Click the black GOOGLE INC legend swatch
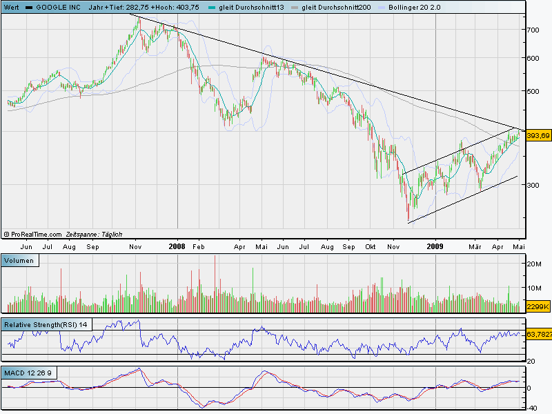The image size is (552, 414). coord(30,8)
